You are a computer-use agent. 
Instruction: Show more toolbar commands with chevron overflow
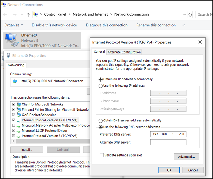[183, 25]
